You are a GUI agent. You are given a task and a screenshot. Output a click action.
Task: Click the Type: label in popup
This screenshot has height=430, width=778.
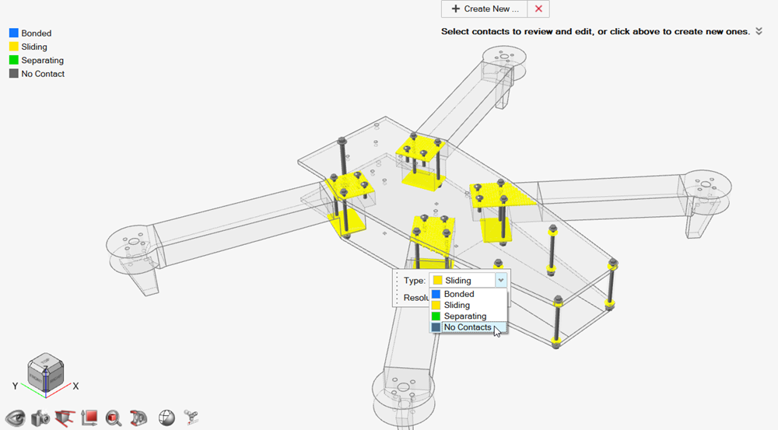415,281
